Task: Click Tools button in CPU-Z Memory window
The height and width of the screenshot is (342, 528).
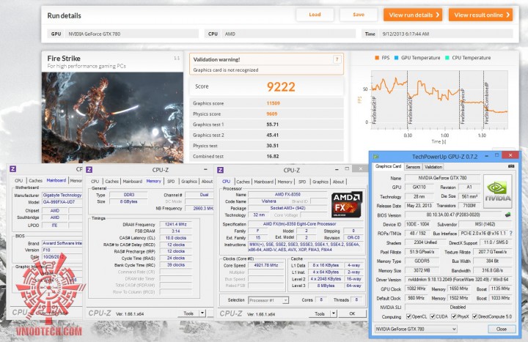Action: pos(188,313)
